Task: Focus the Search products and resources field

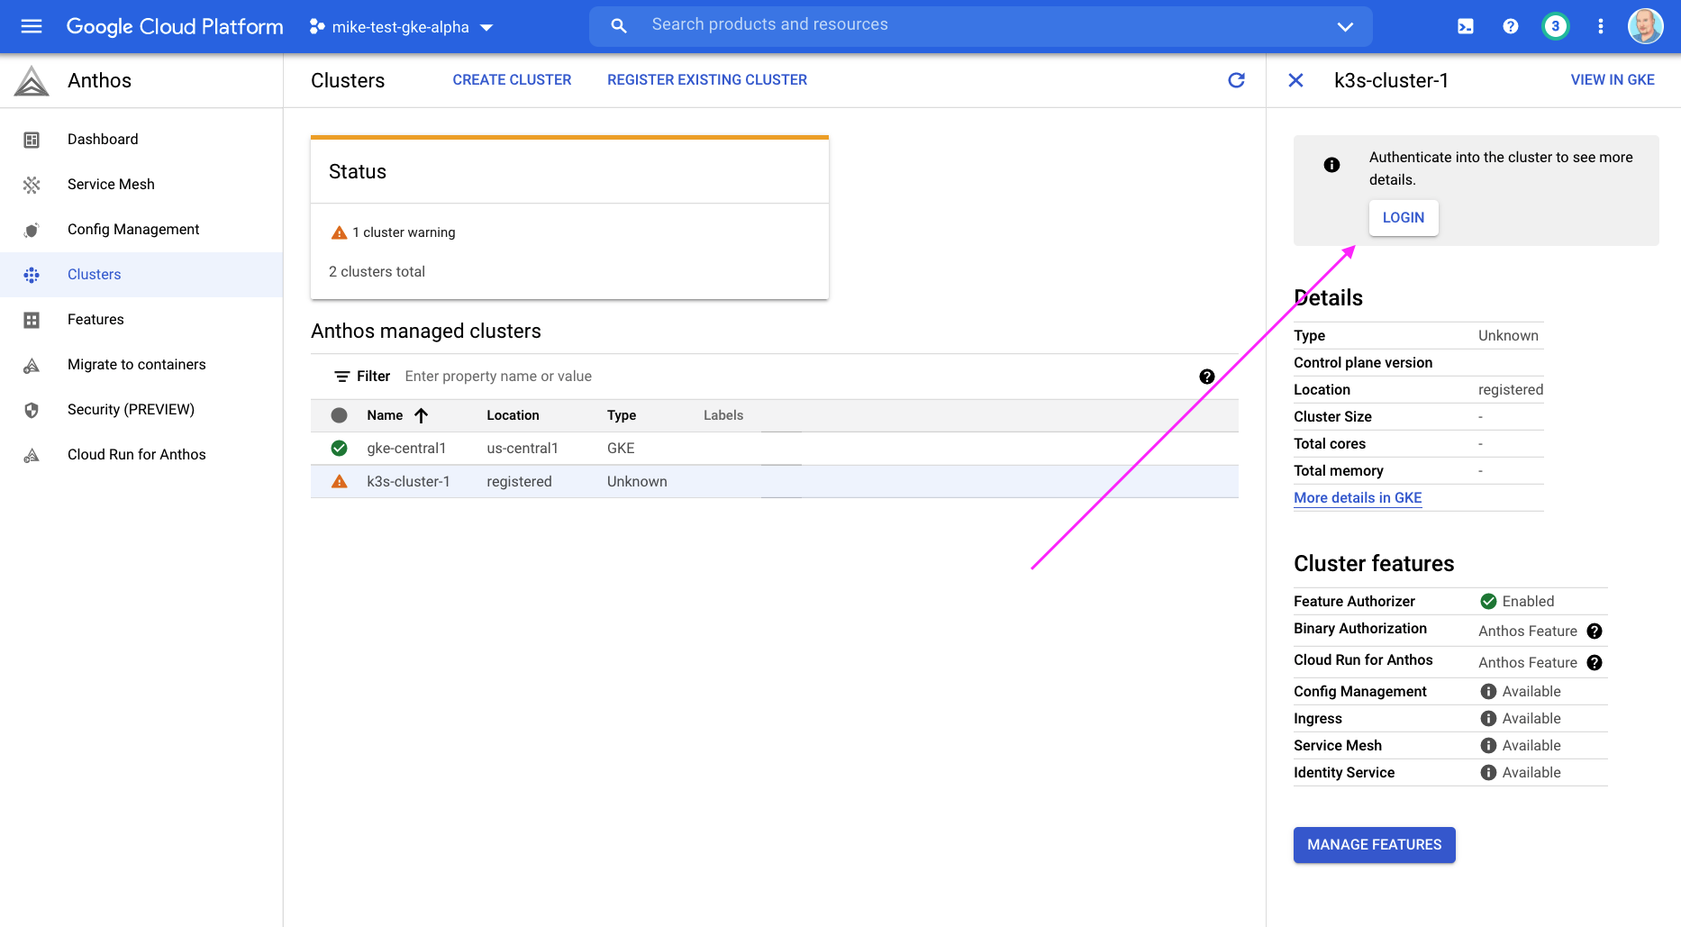Action: click(982, 25)
